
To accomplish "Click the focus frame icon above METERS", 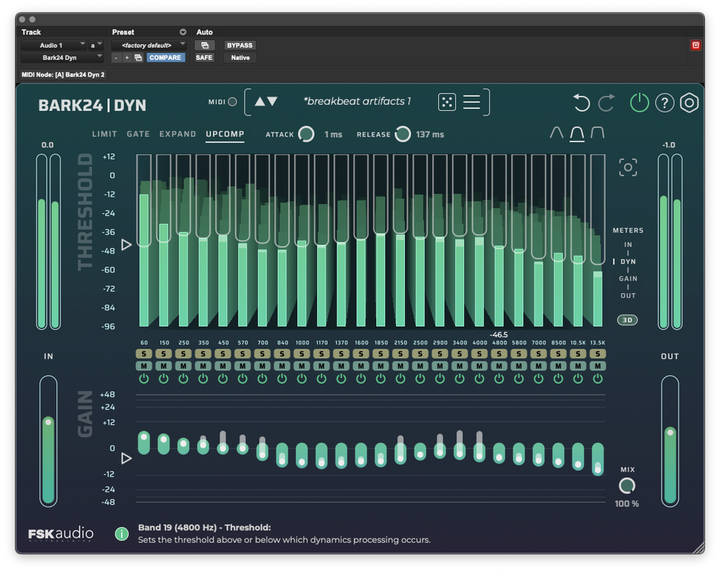I will 628,167.
